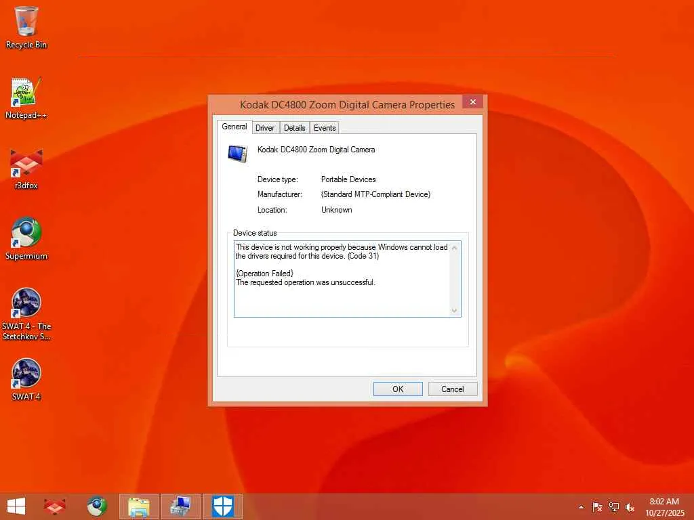Open the Recycle Bin desktop icon
Image resolution: width=694 pixels, height=520 pixels.
[26, 27]
